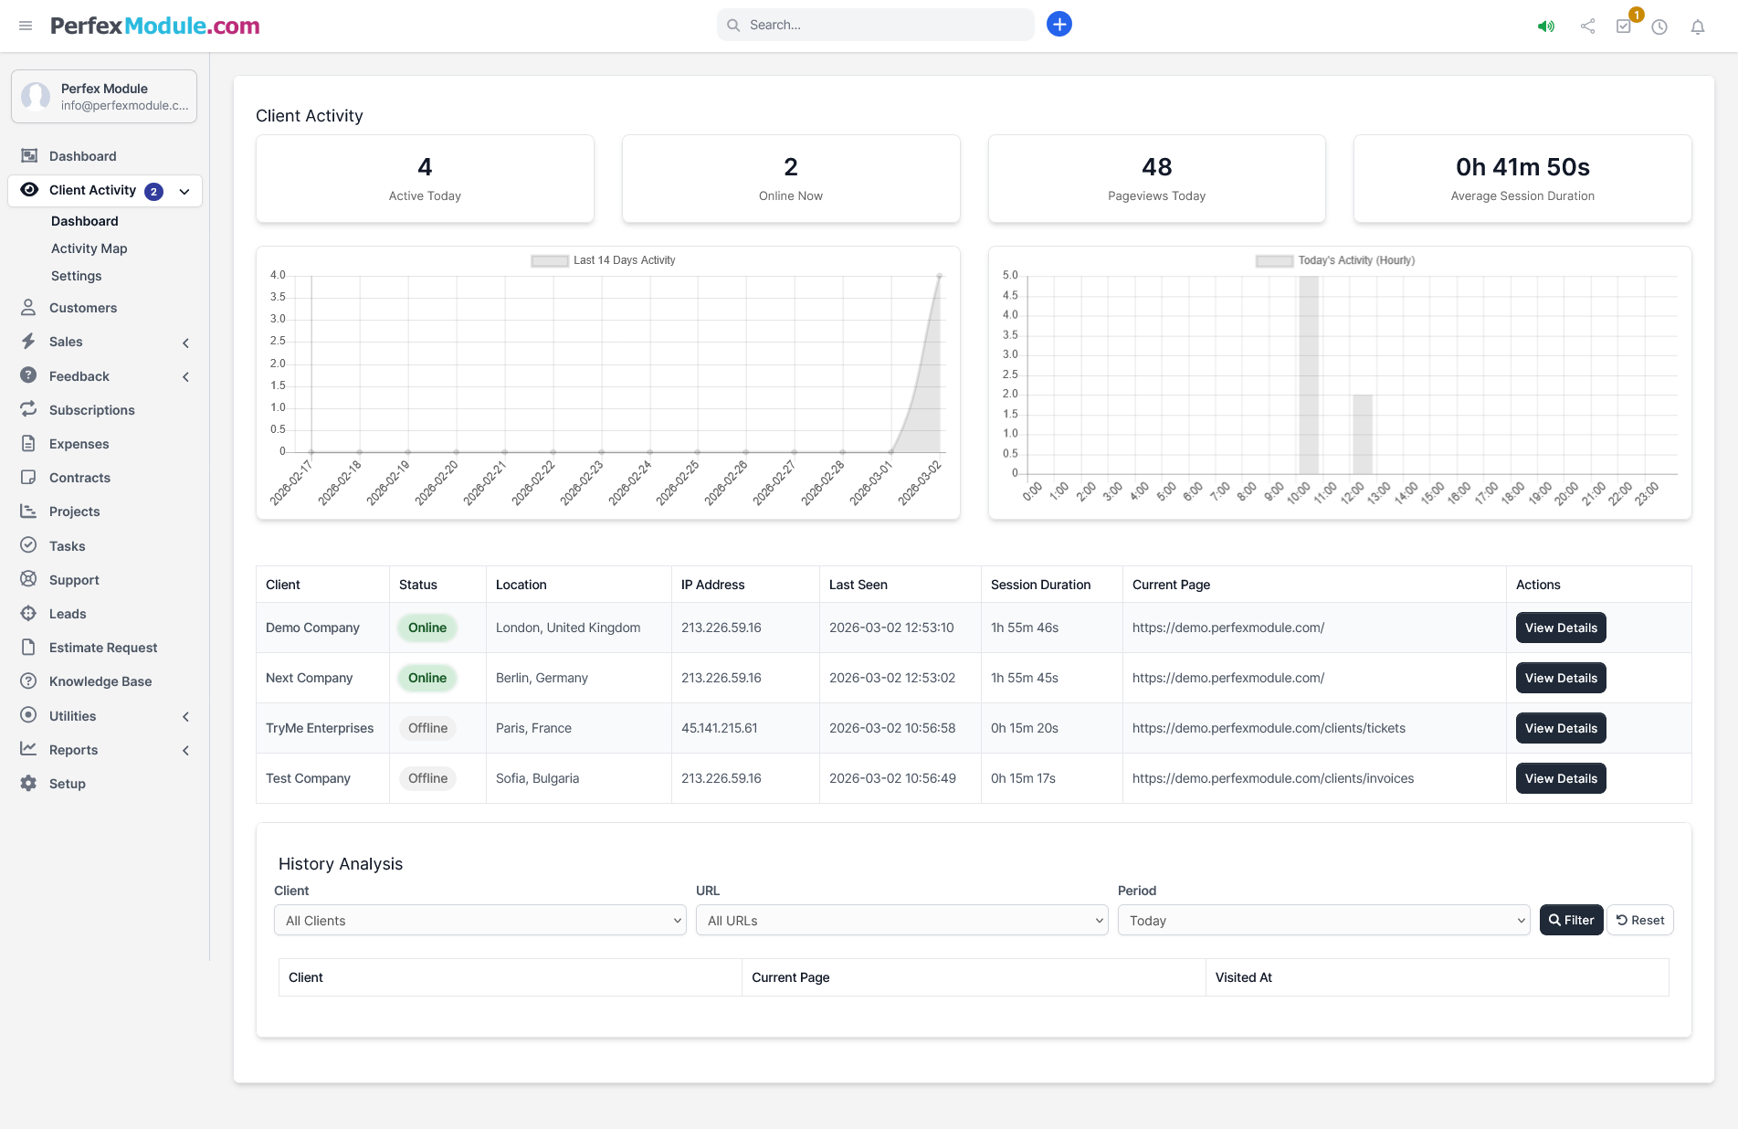The width and height of the screenshot is (1738, 1129).
Task: Open the All Clients dropdown
Action: tap(479, 920)
